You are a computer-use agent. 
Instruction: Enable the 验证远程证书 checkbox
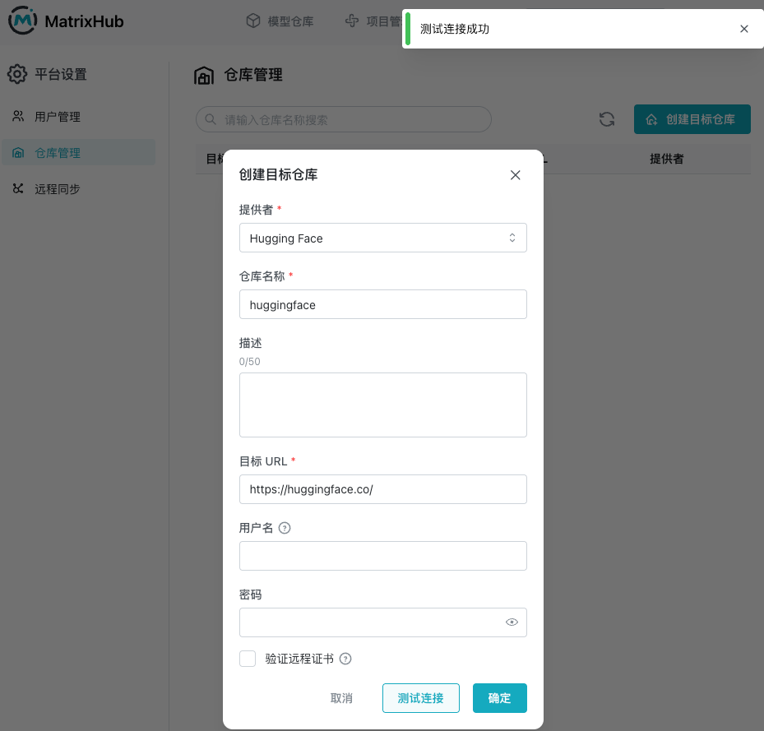pos(248,659)
